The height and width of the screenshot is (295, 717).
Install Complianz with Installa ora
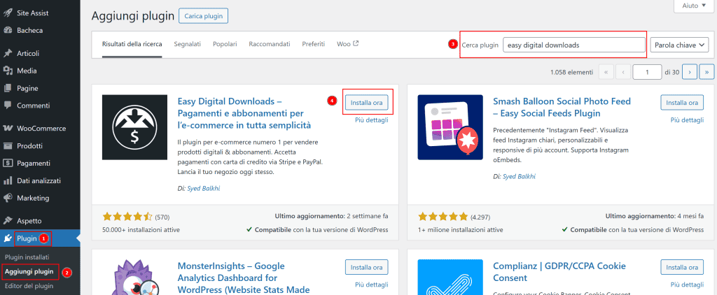pos(682,267)
